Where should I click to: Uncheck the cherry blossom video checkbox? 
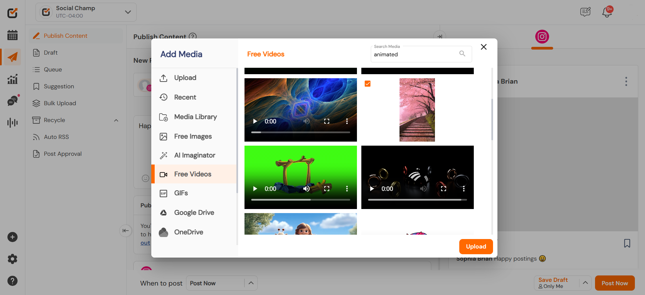[x=368, y=84]
